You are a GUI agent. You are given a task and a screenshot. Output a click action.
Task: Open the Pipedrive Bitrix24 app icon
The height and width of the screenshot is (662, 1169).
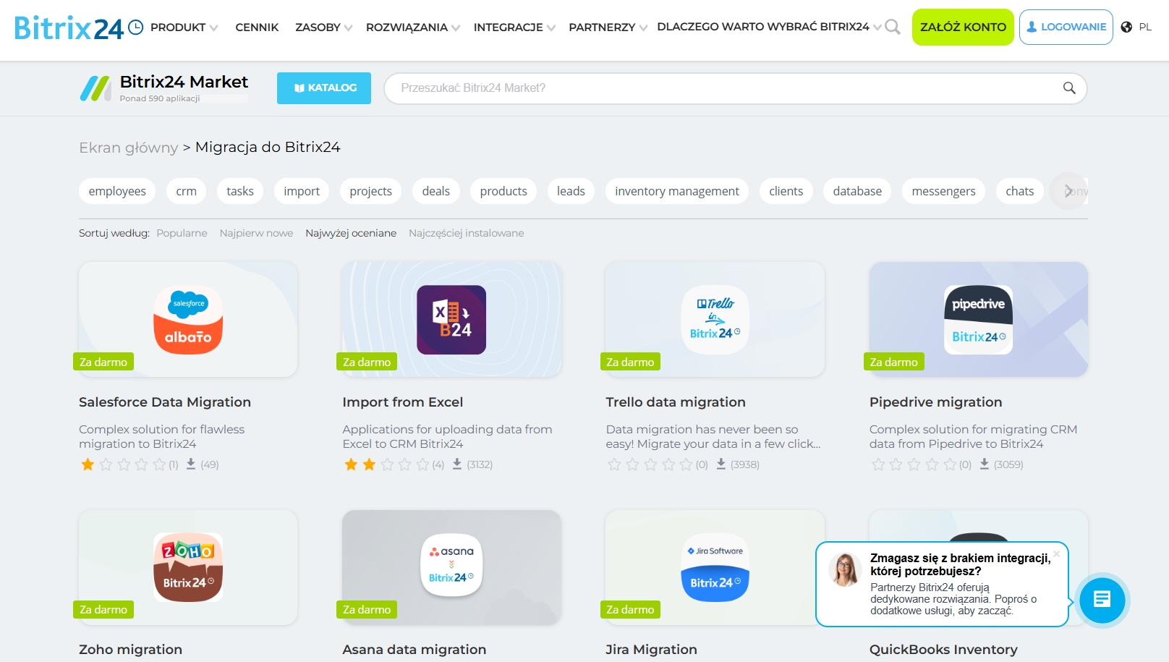click(x=978, y=320)
